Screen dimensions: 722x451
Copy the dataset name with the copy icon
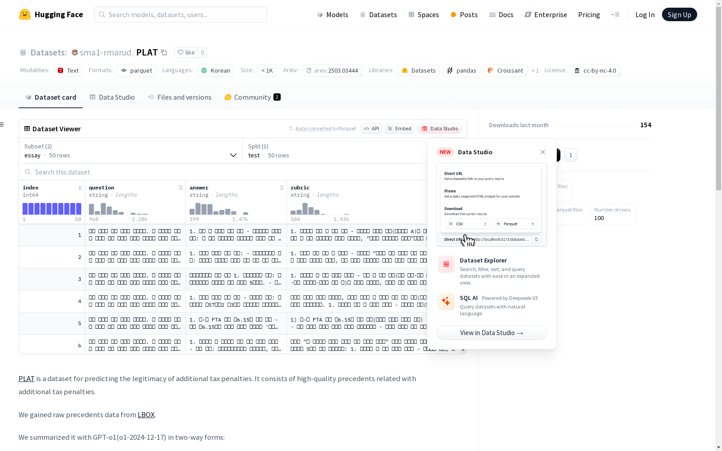click(164, 52)
